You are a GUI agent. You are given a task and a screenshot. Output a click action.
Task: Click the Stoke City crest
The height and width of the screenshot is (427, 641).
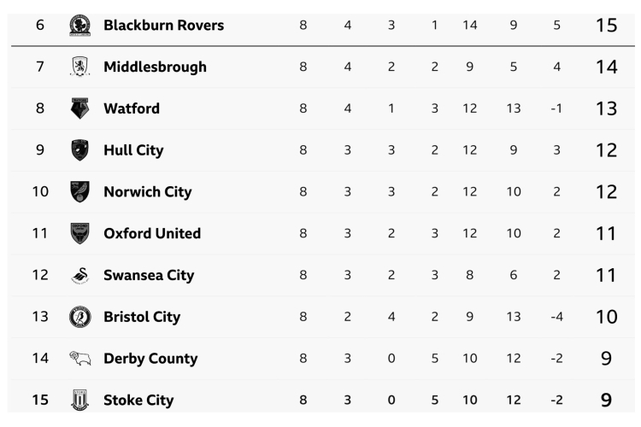tap(79, 400)
